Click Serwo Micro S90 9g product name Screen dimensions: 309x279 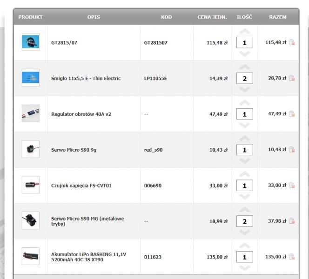click(x=74, y=150)
